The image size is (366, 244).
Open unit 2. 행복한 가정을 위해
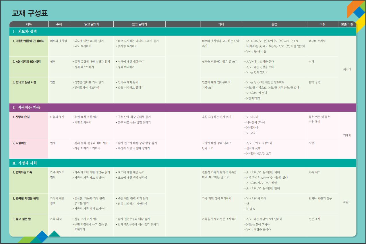click(x=26, y=198)
